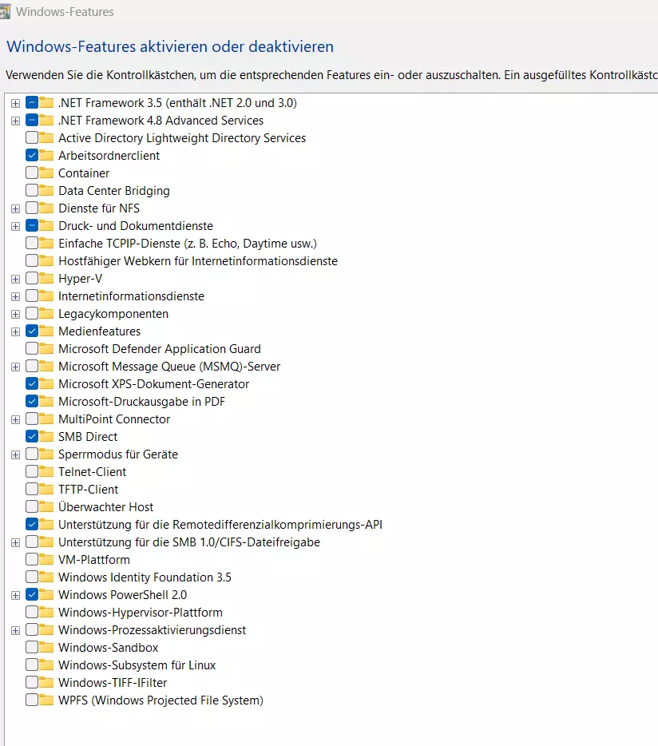Screen dimensions: 658x746
Task: Select 'WPFS (Windows Projected File System)' text
Action: [x=161, y=700]
